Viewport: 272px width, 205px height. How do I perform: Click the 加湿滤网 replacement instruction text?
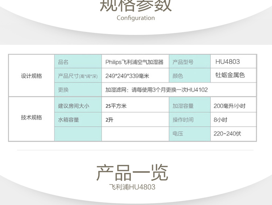pos(156,90)
